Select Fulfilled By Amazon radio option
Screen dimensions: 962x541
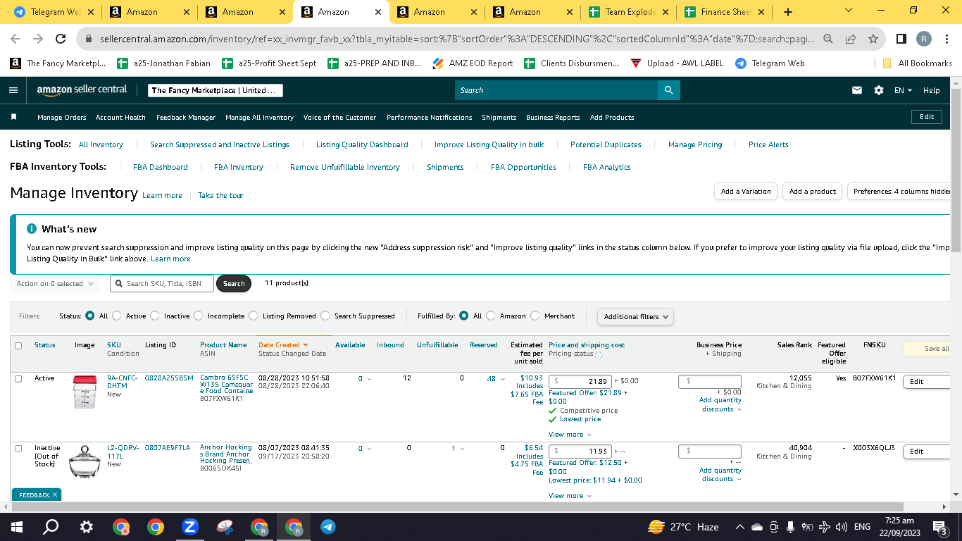point(491,316)
